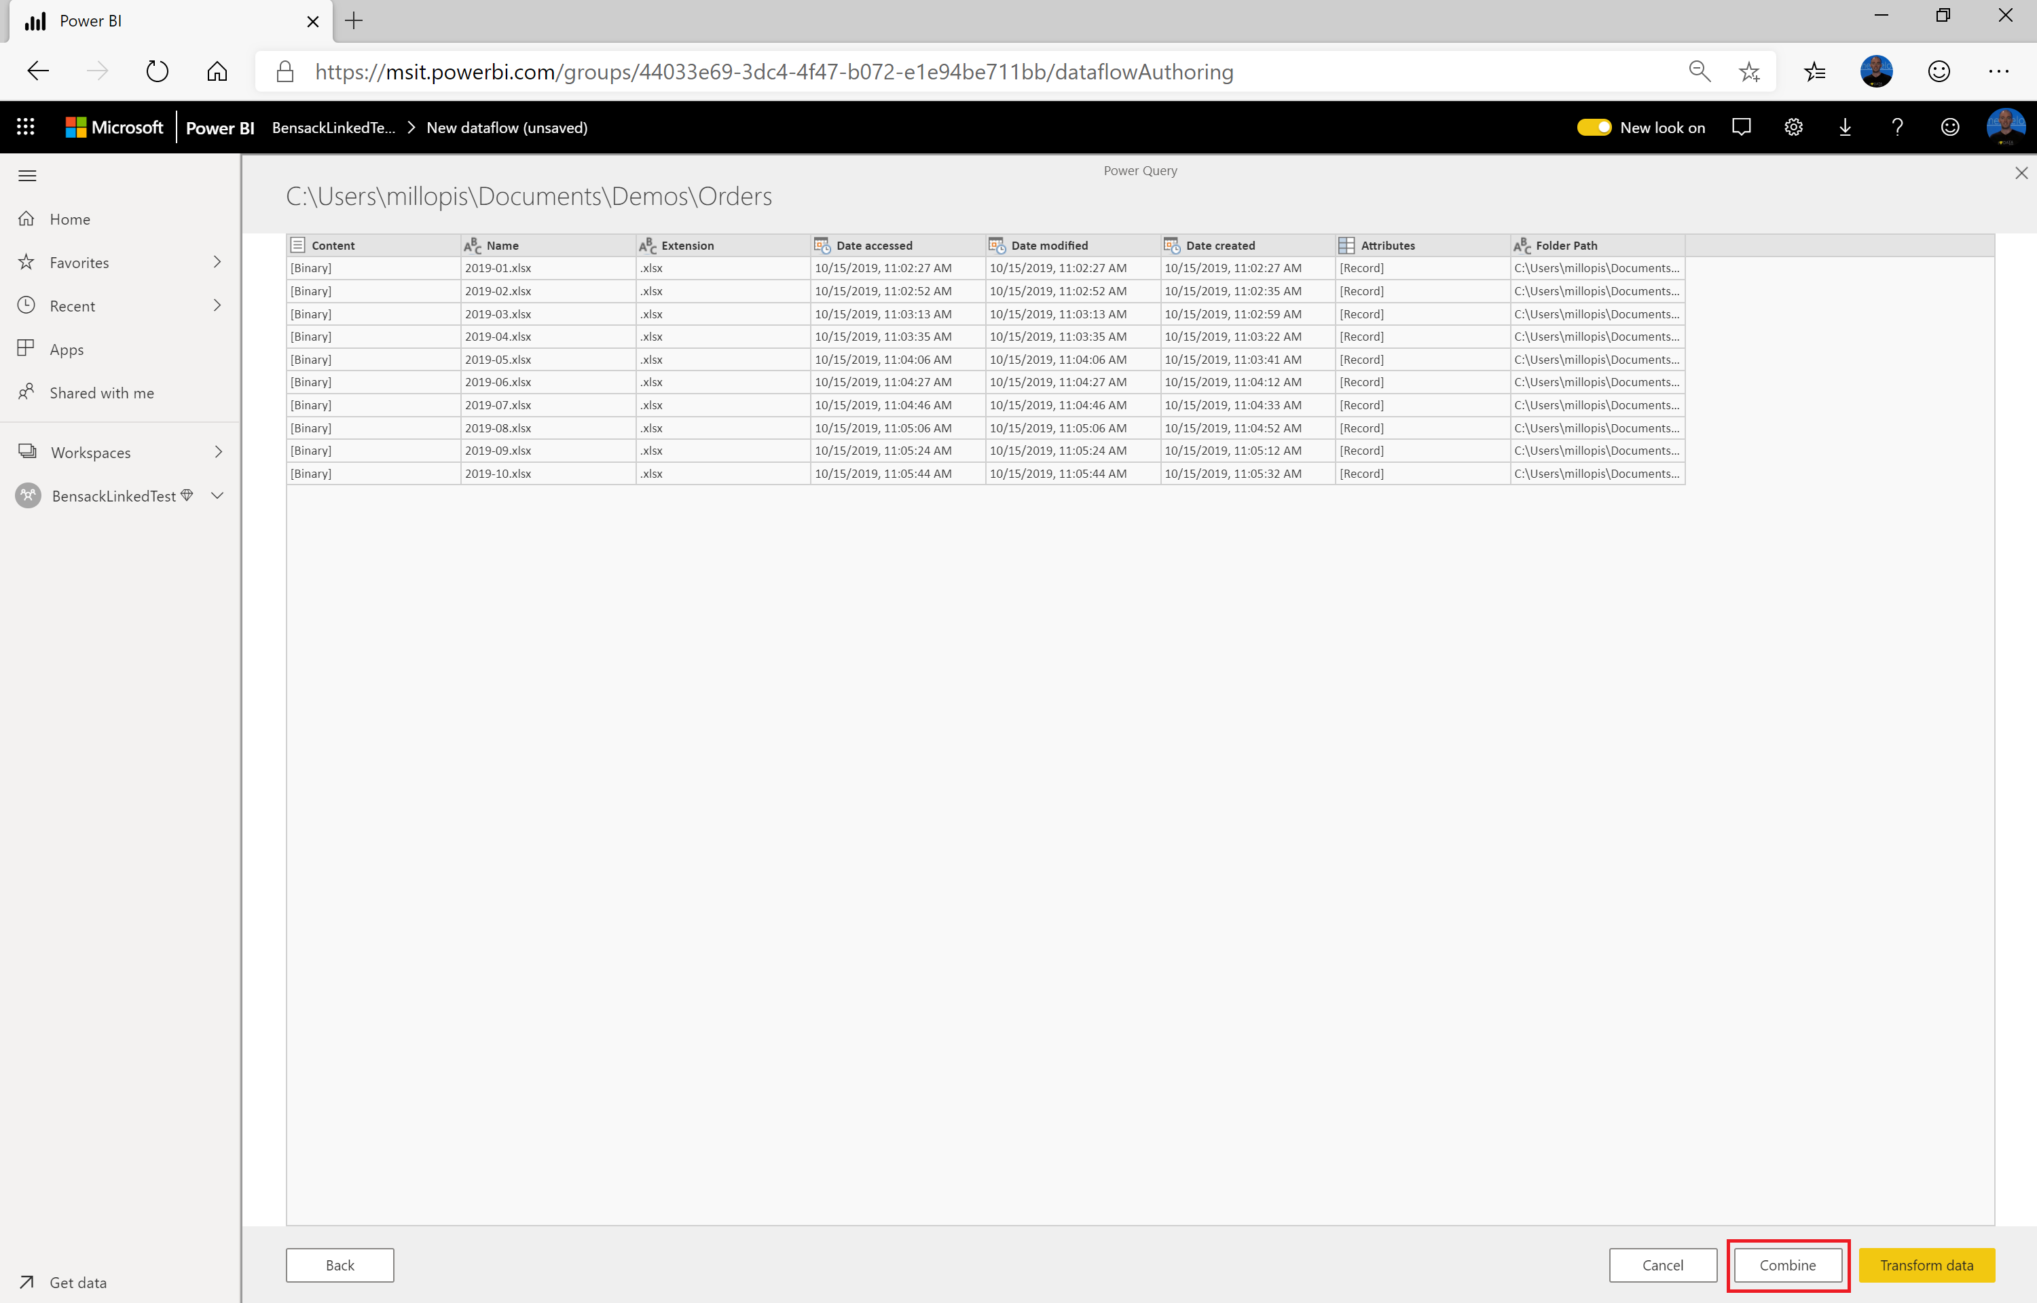Open a new browser tab
The image size is (2037, 1303).
pos(354,21)
